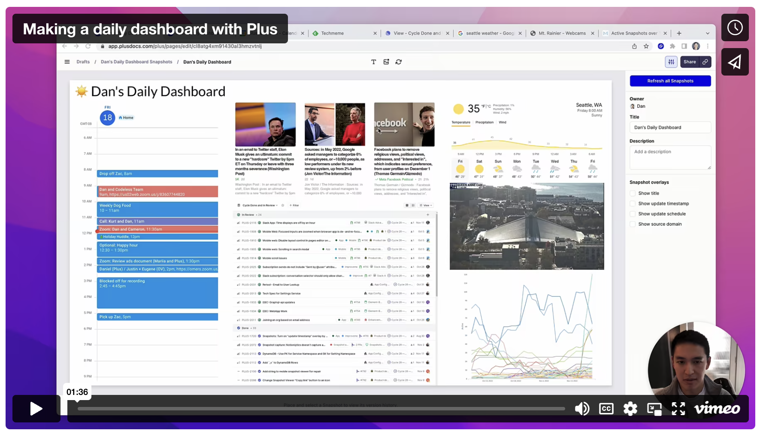Enable Show update schedule overlay

[633, 214]
